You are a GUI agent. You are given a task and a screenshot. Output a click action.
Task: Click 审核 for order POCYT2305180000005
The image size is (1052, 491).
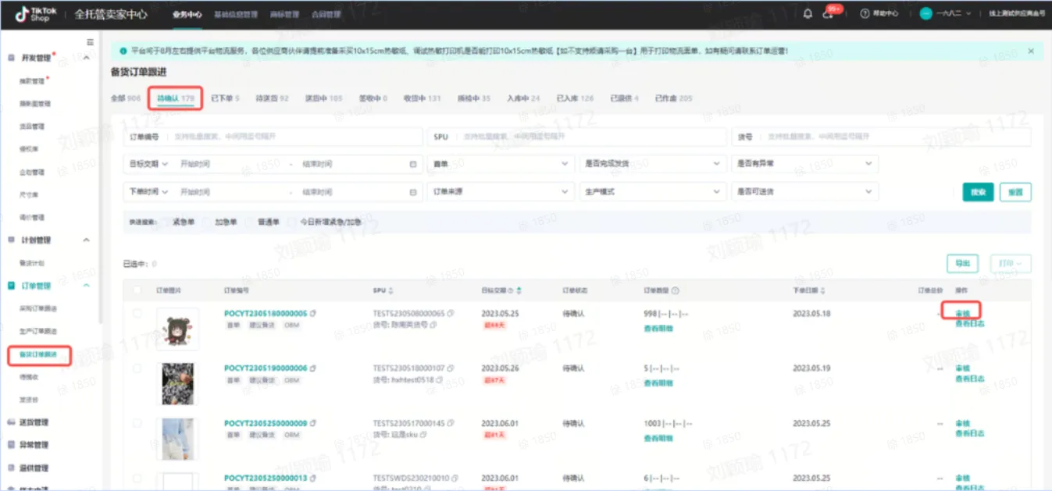pos(962,313)
